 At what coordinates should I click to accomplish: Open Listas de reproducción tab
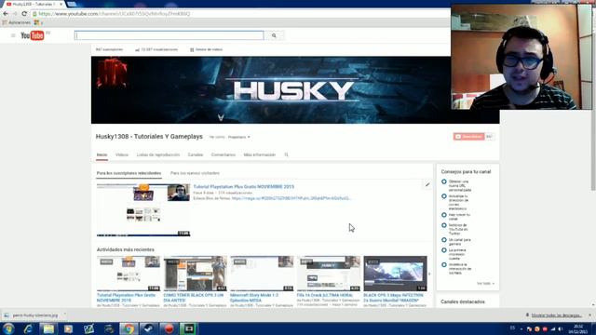[x=158, y=155]
